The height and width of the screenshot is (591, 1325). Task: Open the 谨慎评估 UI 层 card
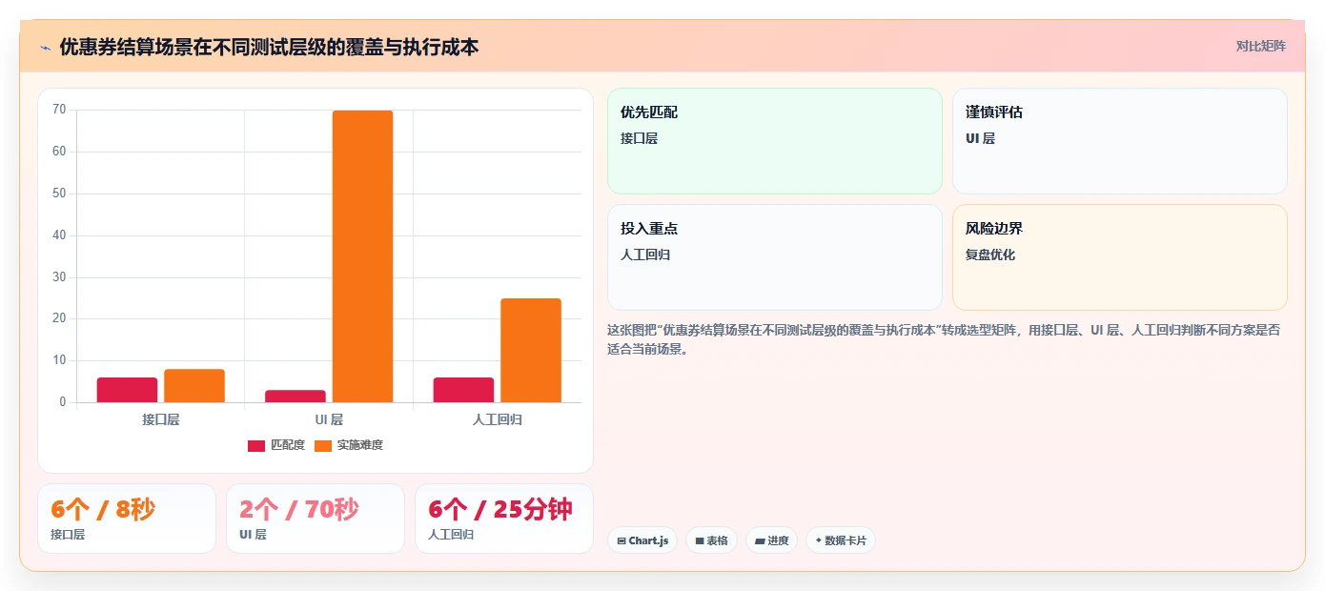click(x=1119, y=141)
